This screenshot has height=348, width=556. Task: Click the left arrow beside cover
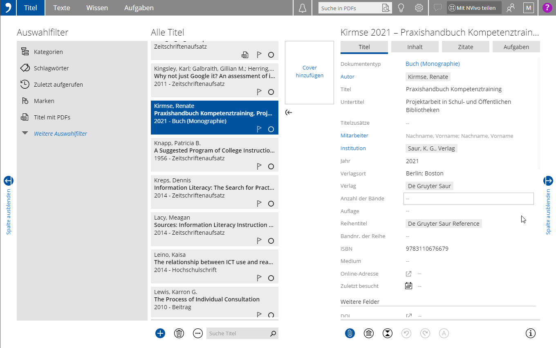pyautogui.click(x=289, y=112)
